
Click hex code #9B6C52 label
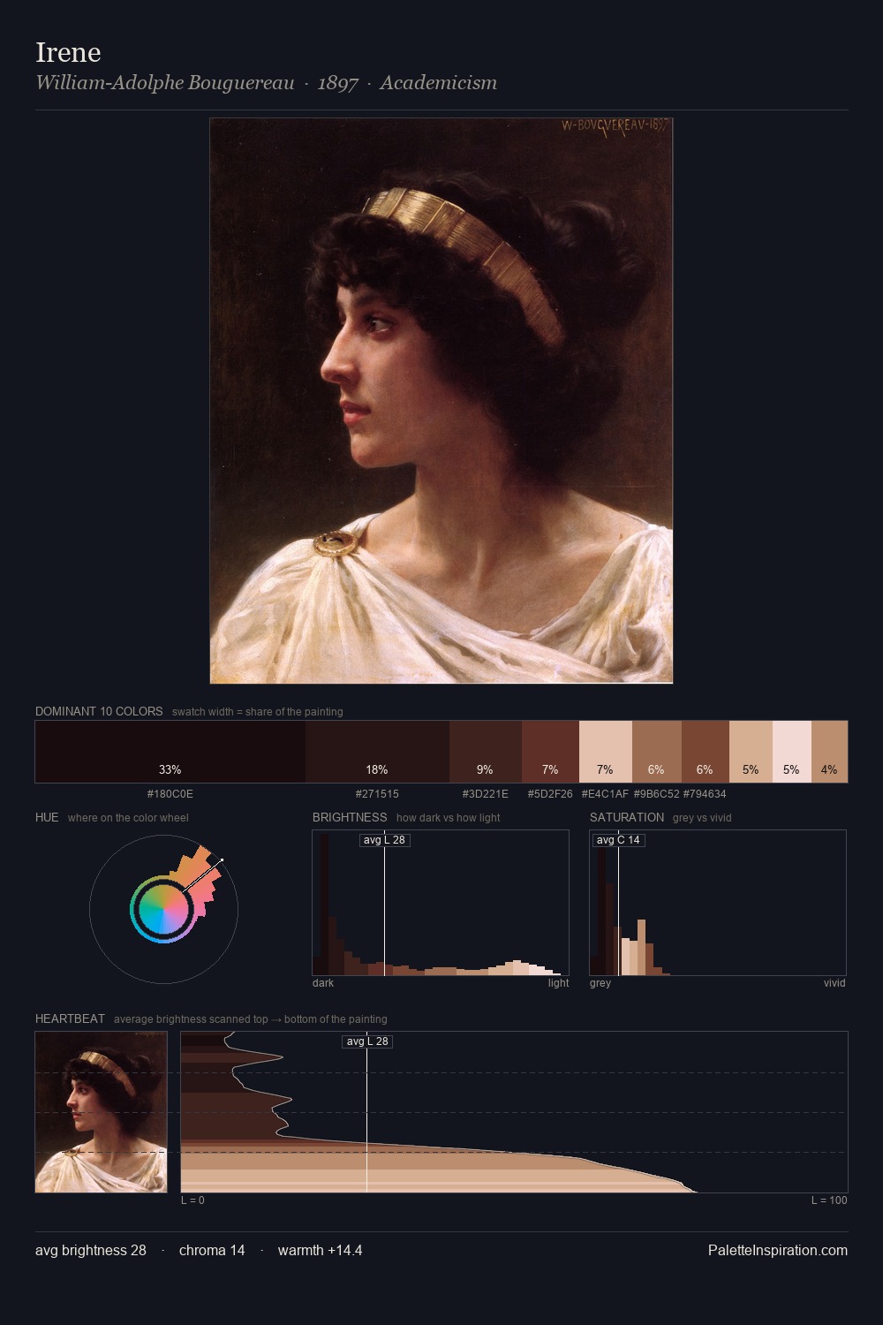(x=657, y=794)
